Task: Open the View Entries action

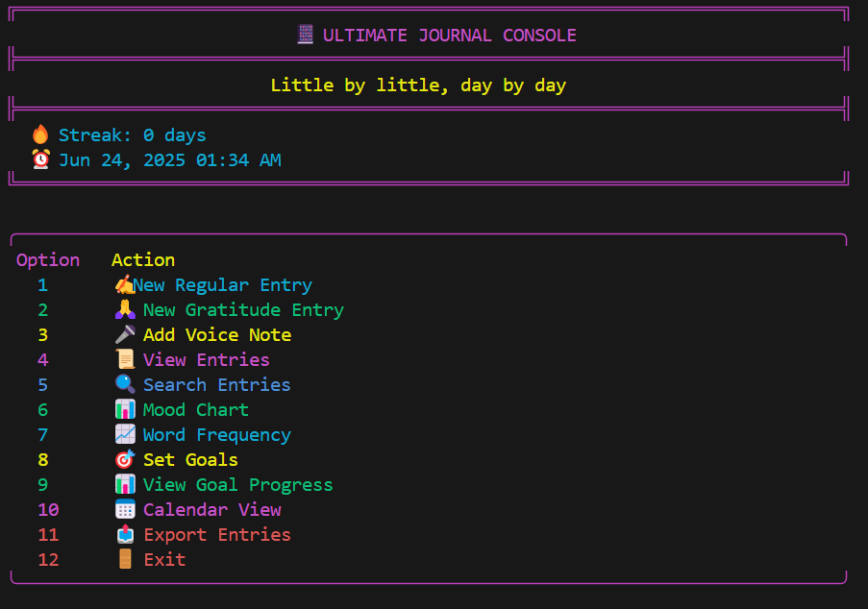Action: [207, 360]
